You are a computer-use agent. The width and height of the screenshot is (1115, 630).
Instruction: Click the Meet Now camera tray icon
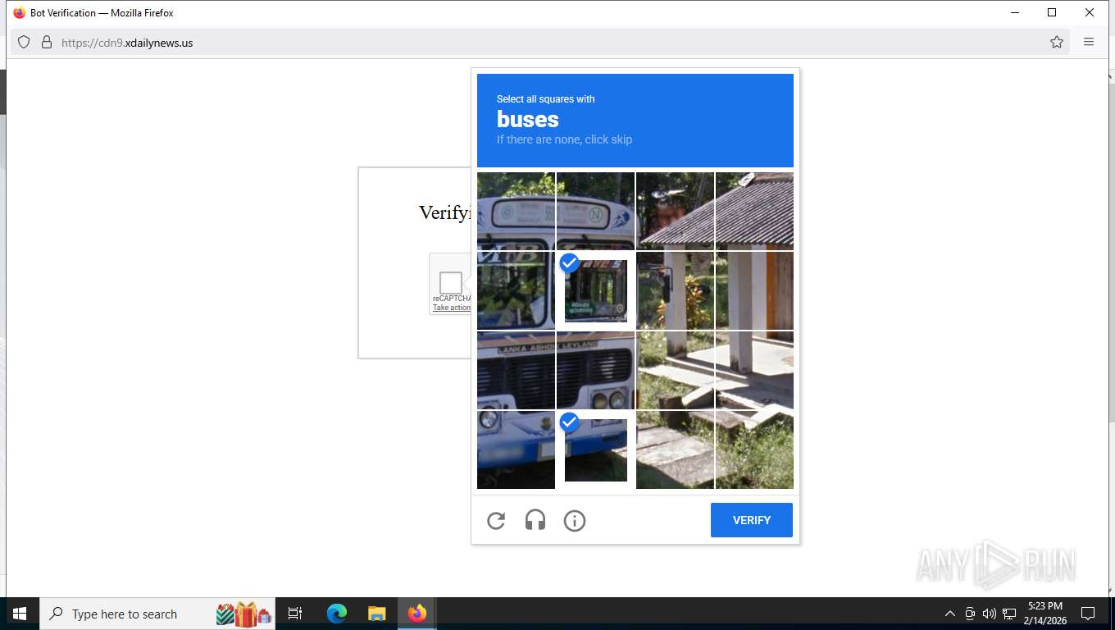(x=970, y=614)
